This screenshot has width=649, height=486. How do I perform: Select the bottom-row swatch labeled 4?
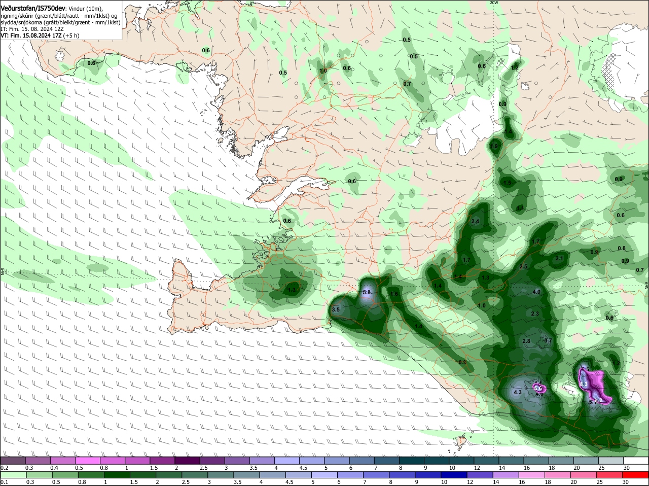pos(273,475)
